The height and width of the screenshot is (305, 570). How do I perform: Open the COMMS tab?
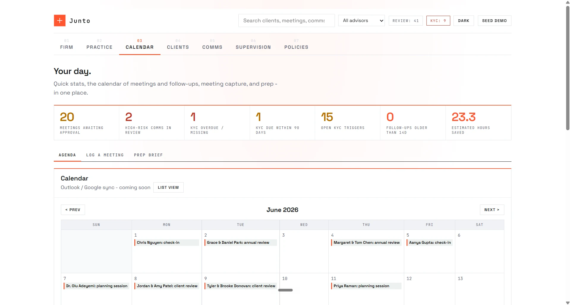pyautogui.click(x=212, y=45)
